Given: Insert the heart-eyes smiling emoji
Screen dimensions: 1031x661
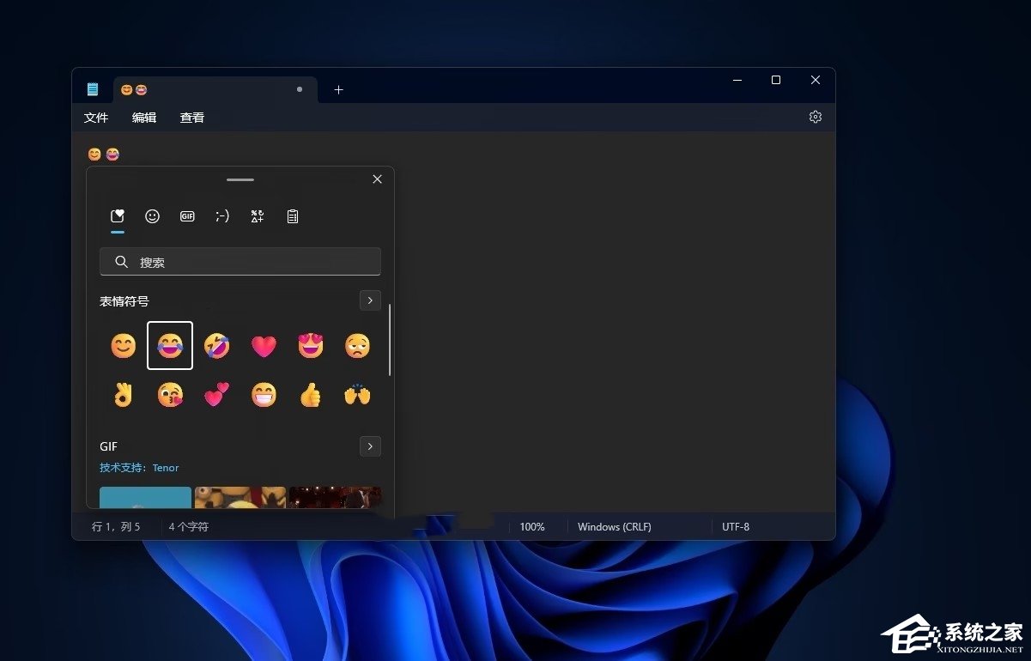Looking at the screenshot, I should tap(310, 346).
